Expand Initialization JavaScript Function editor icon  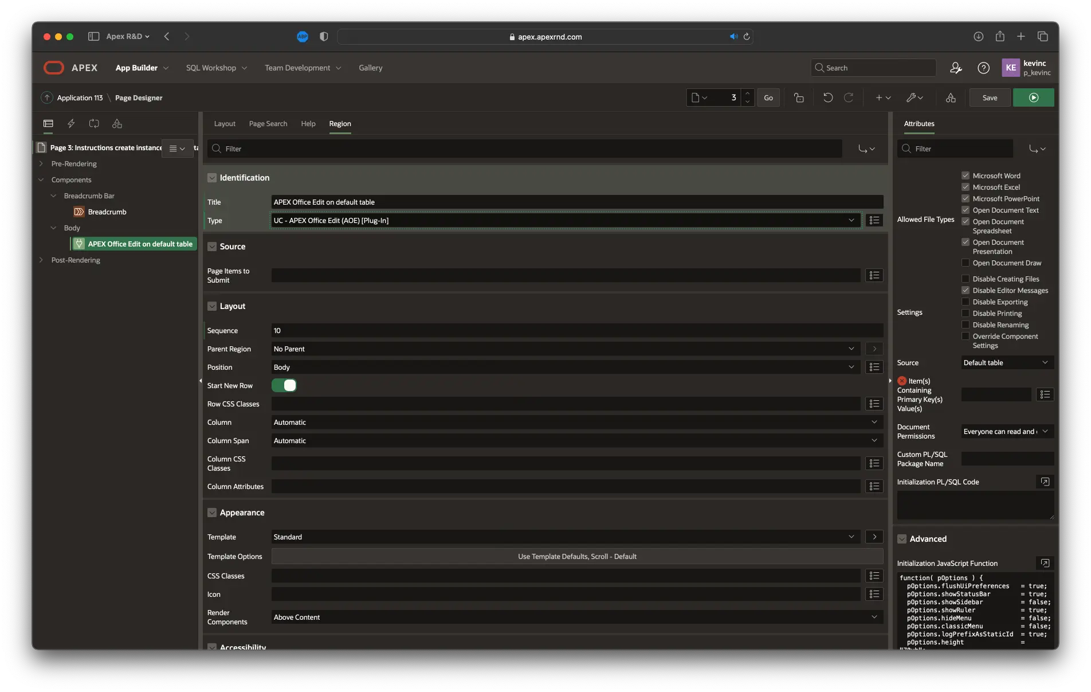(x=1045, y=563)
